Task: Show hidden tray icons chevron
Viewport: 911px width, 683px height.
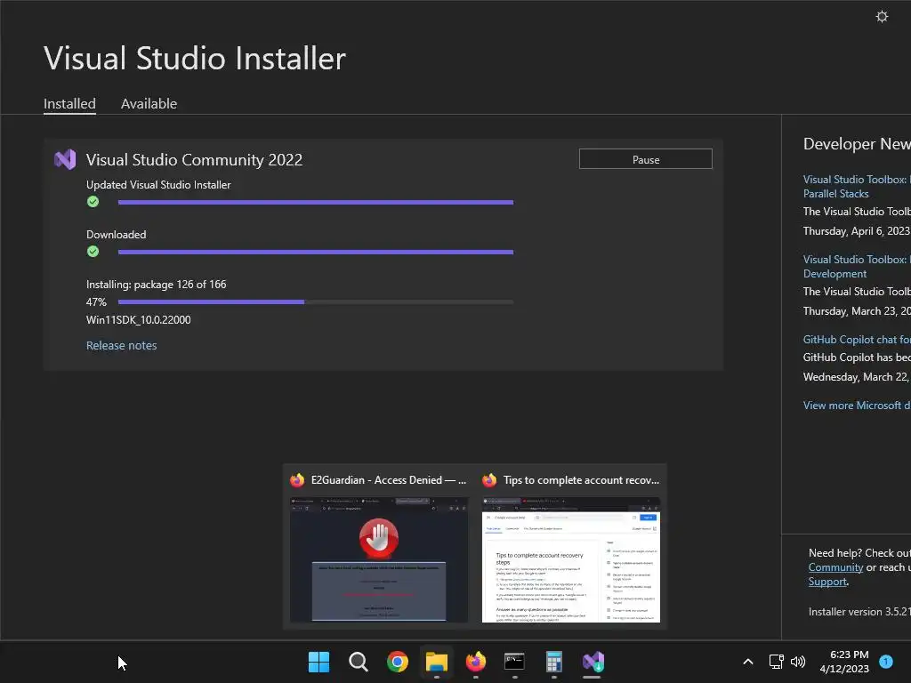Action: tap(748, 662)
